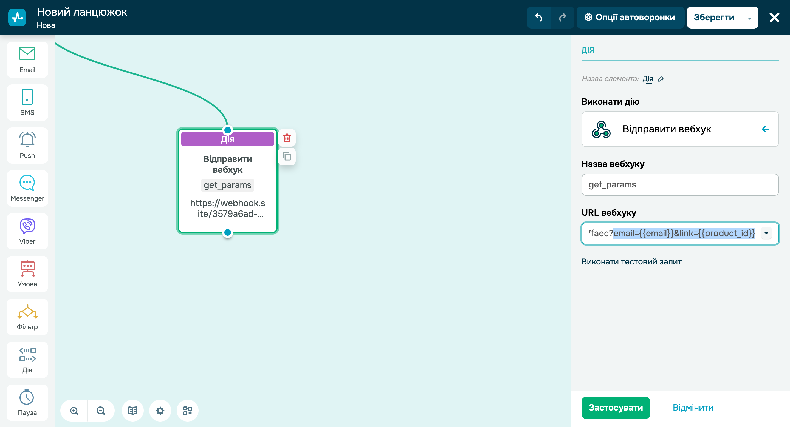Undo the last change
The width and height of the screenshot is (790, 427).
click(x=538, y=18)
